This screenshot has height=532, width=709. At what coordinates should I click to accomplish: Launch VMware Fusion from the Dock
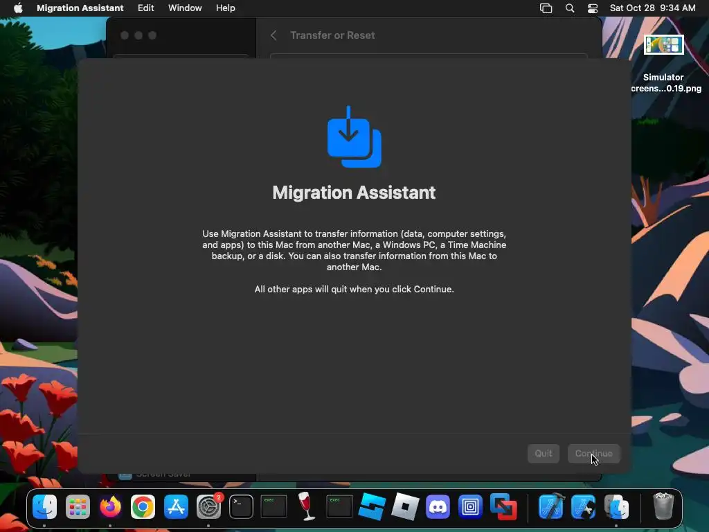pyautogui.click(x=503, y=506)
